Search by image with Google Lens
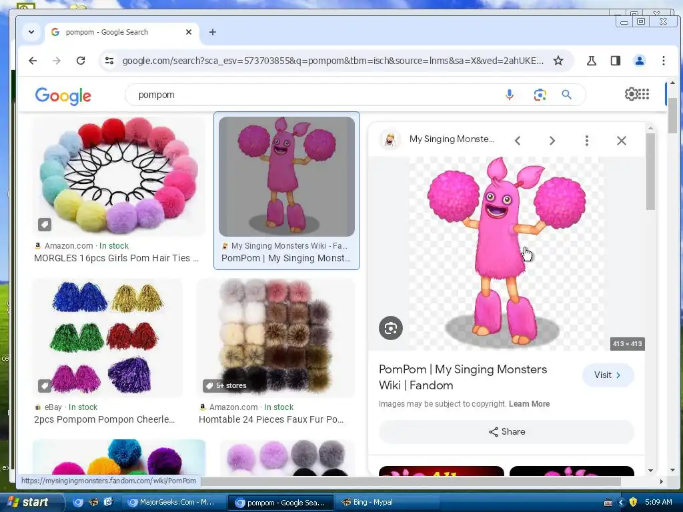The image size is (683, 512). pos(540,95)
